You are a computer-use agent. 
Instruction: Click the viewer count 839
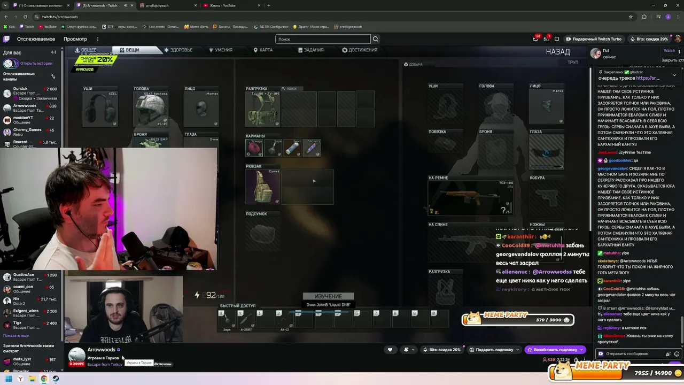click(x=549, y=359)
